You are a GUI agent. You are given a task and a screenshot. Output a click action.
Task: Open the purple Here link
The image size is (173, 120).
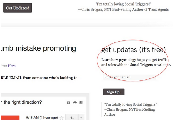click(x=12, y=66)
